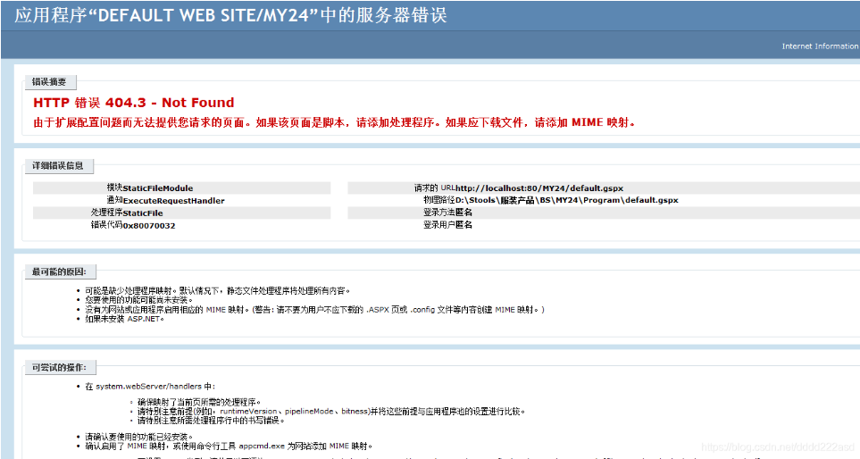Screen dimensions: 860x459
Task: Click the bullet mentioning appcmd.exe
Action: click(229, 446)
